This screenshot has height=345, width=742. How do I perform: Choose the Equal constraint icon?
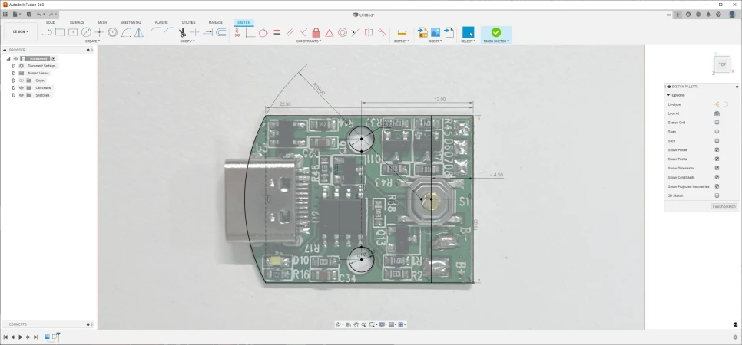coord(277,32)
